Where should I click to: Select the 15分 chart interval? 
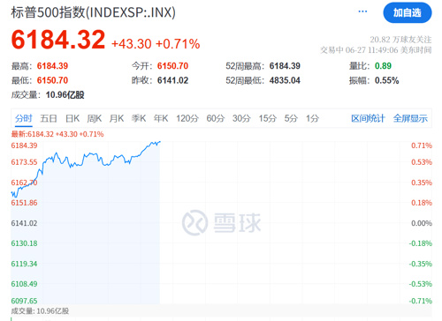(268, 118)
